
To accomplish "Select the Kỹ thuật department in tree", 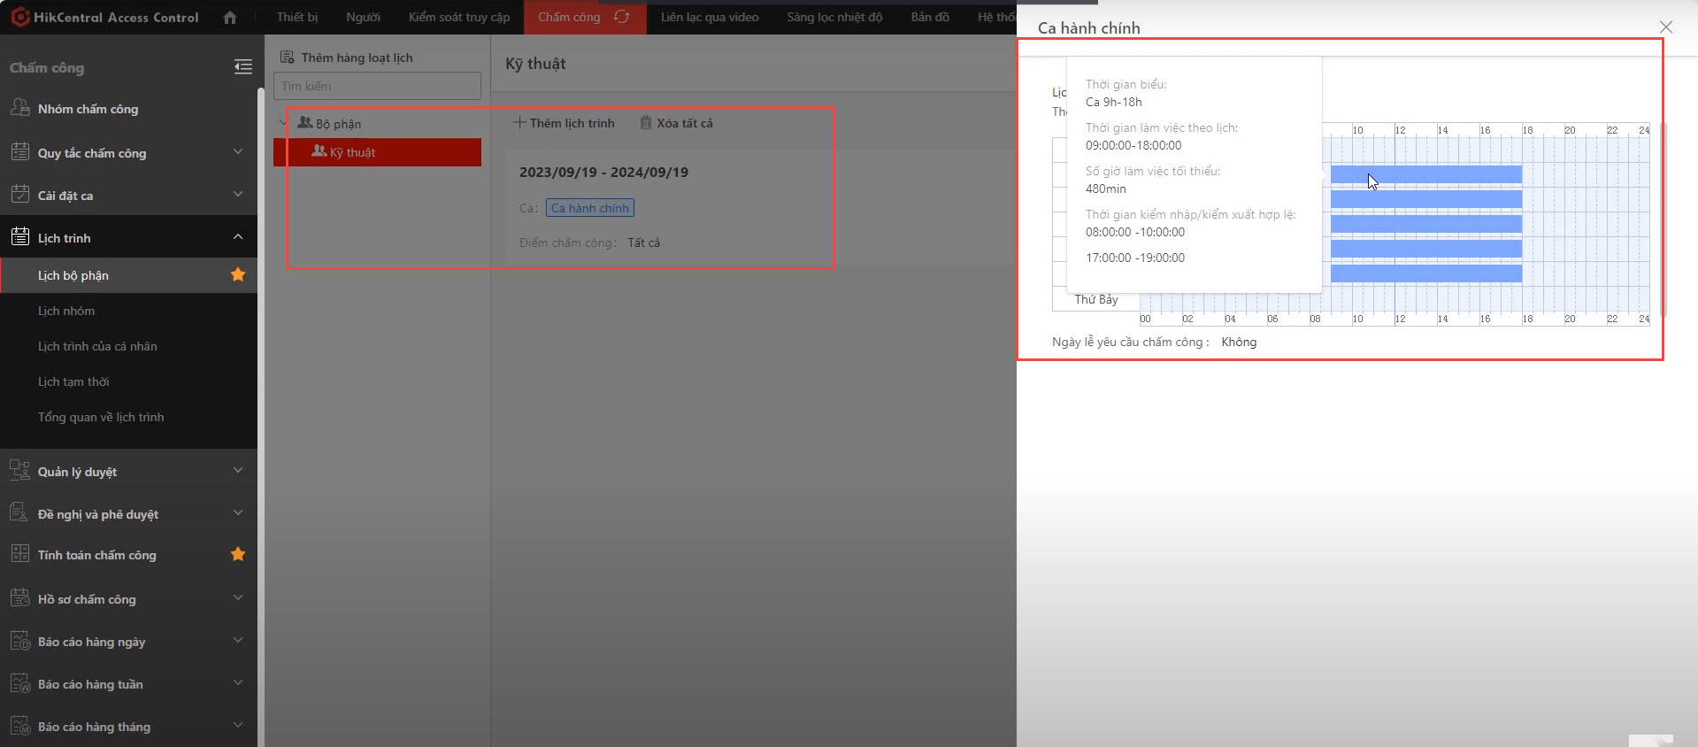I will [352, 152].
